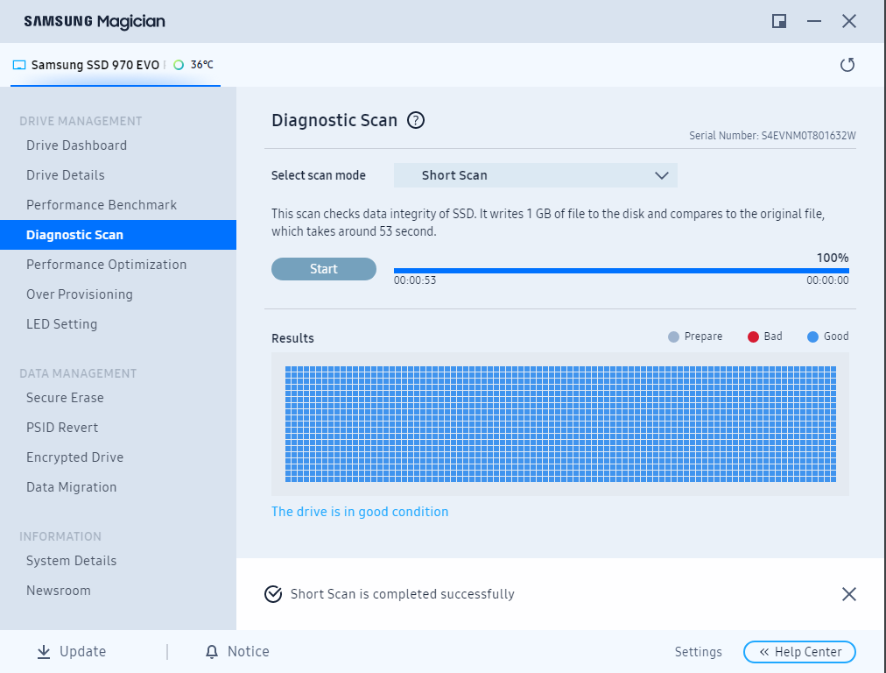Screen dimensions: 886x673
Task: Click the checkmark icon in the completion message
Action: (x=273, y=594)
